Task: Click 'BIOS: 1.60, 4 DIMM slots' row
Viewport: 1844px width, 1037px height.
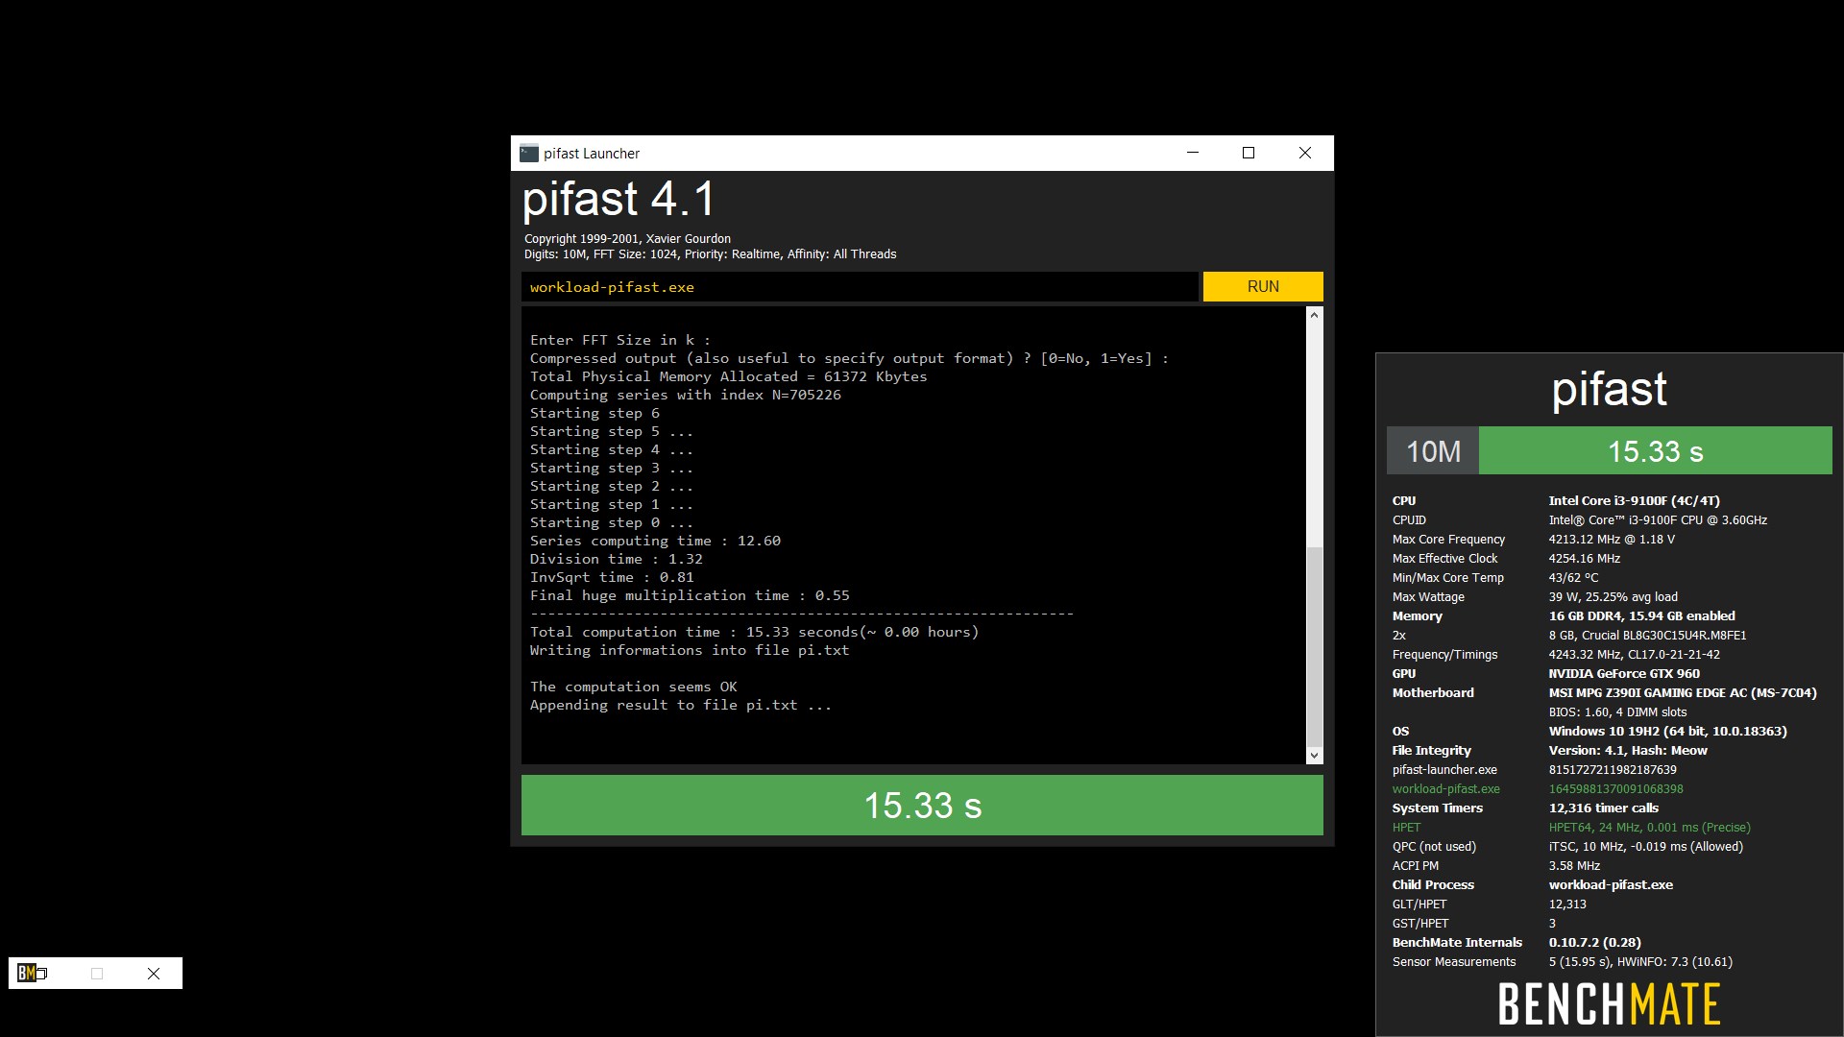Action: coord(1617,712)
